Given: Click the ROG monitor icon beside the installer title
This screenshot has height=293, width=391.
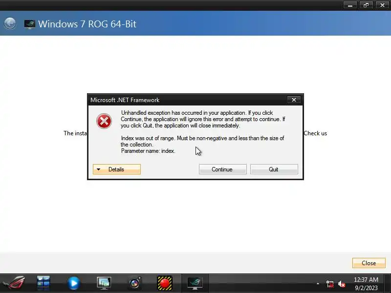Looking at the screenshot, I should click(29, 24).
